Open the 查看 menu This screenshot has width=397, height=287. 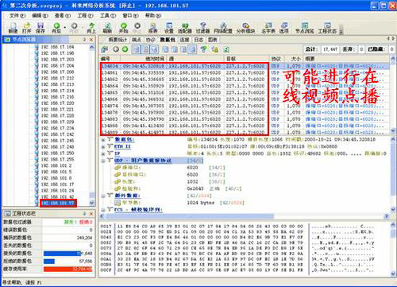coord(63,16)
